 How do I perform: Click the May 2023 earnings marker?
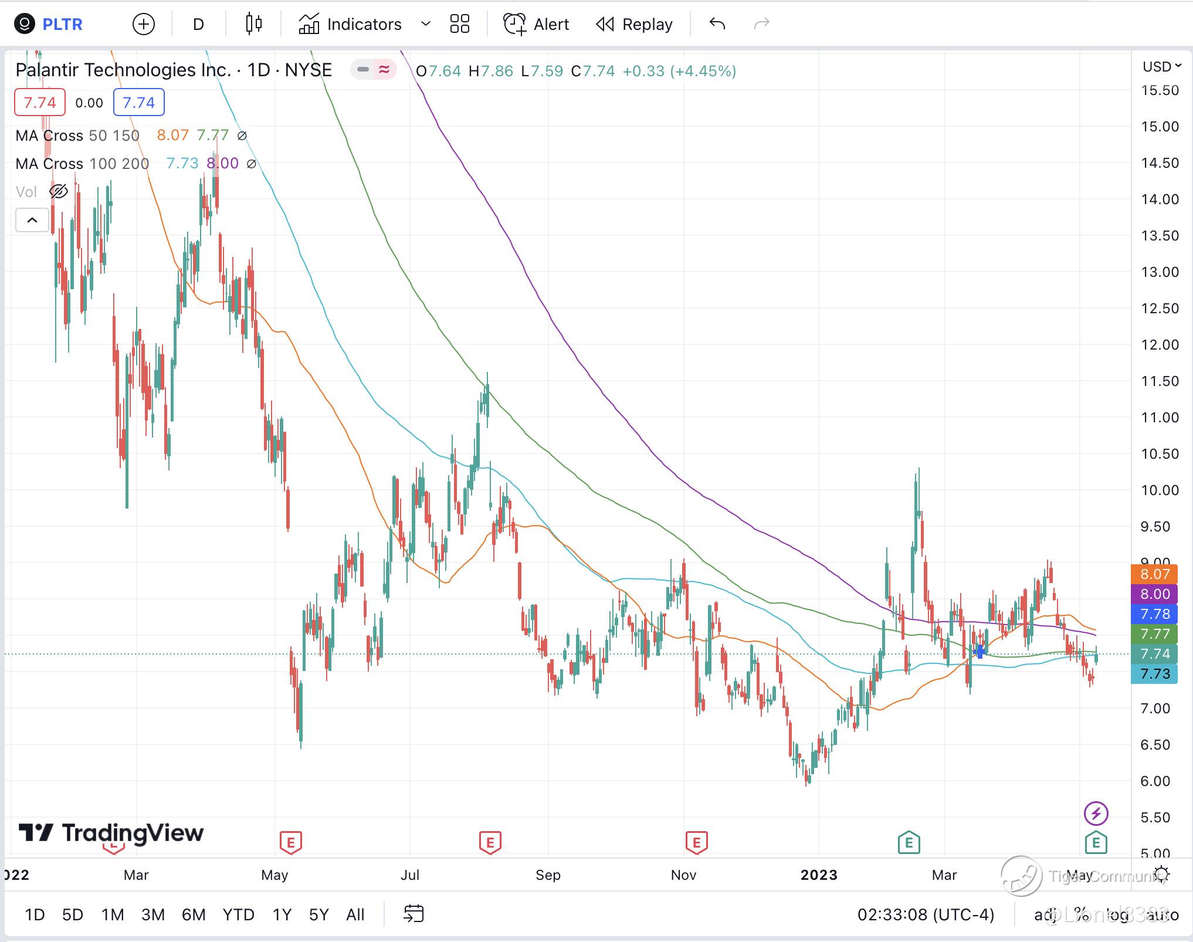click(x=1096, y=843)
